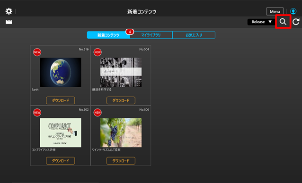Open the Earth globe thumbnail
This screenshot has height=183, width=302.
pyautogui.click(x=61, y=72)
